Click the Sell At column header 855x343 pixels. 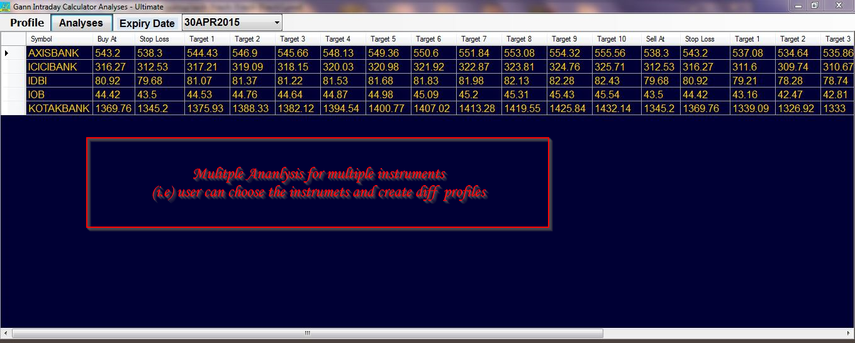pos(660,39)
